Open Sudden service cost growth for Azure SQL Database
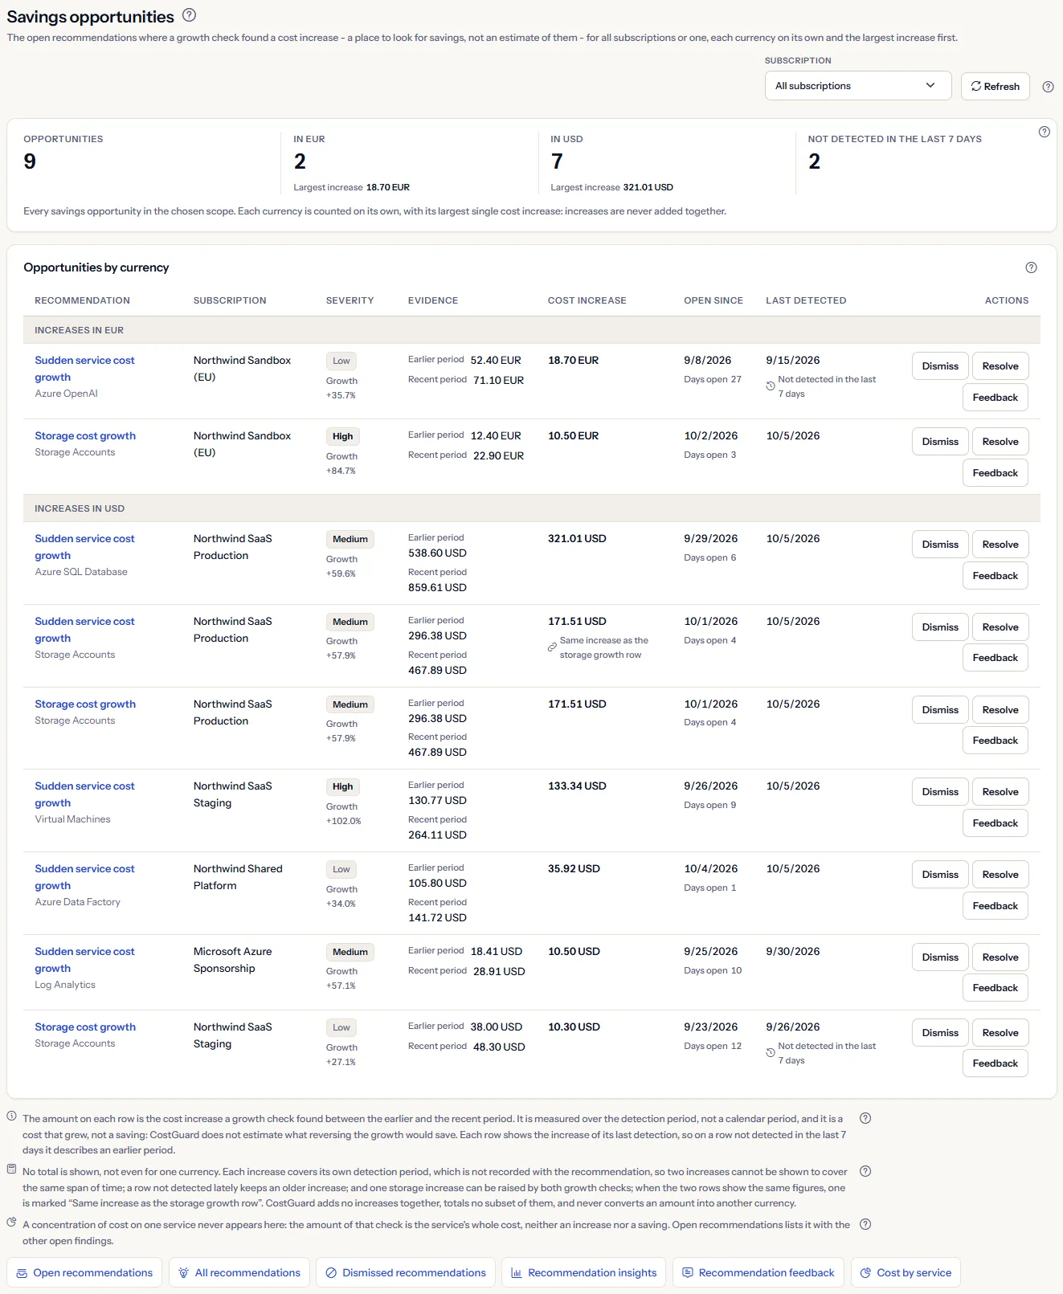The width and height of the screenshot is (1063, 1294). click(84, 547)
